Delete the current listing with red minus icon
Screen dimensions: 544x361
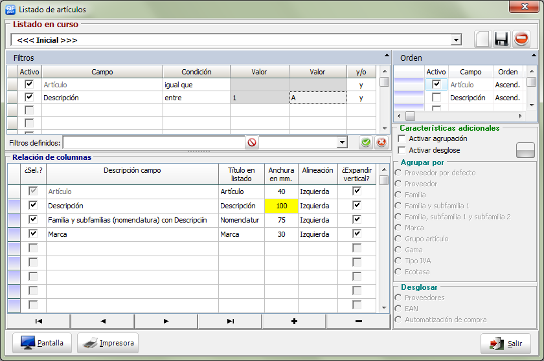521,39
